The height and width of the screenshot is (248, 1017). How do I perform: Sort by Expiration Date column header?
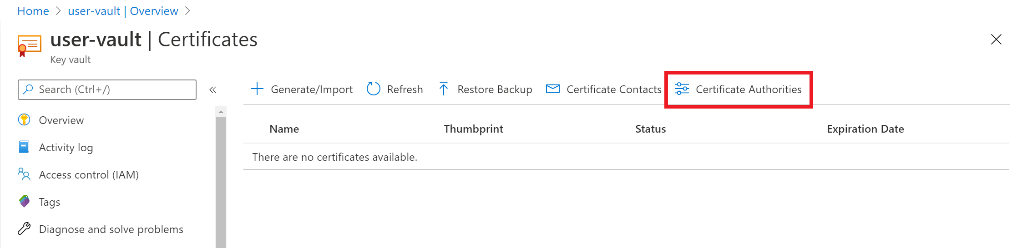(865, 129)
